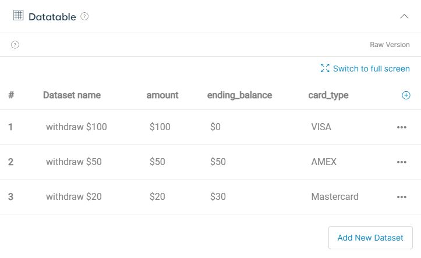
Task: Collapse the Datatable panel
Action: pyautogui.click(x=405, y=16)
